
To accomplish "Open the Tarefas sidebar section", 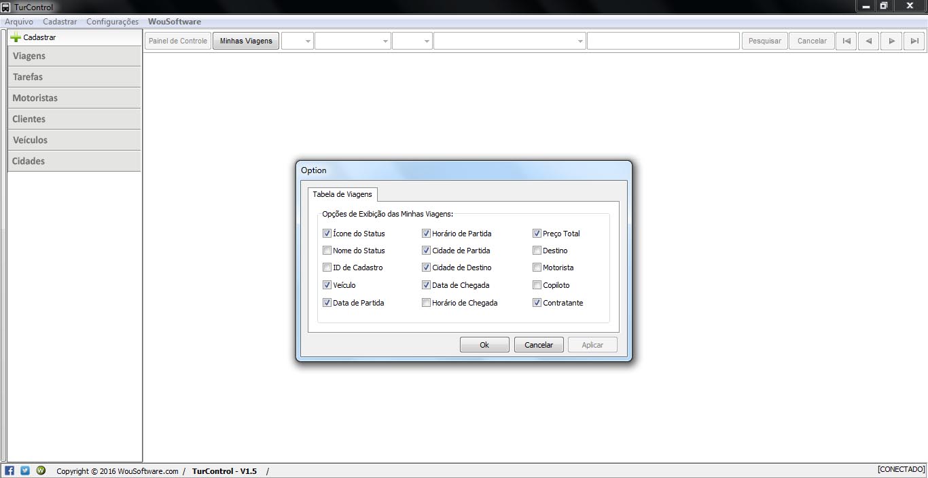I will (74, 77).
